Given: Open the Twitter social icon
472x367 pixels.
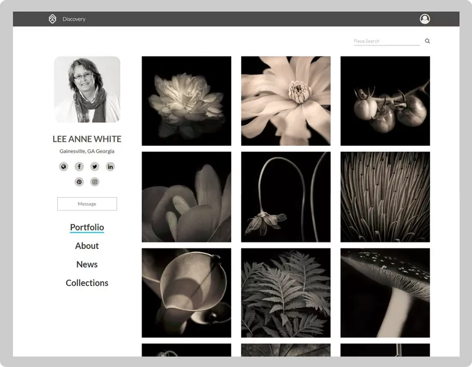Looking at the screenshot, I should coord(95,166).
